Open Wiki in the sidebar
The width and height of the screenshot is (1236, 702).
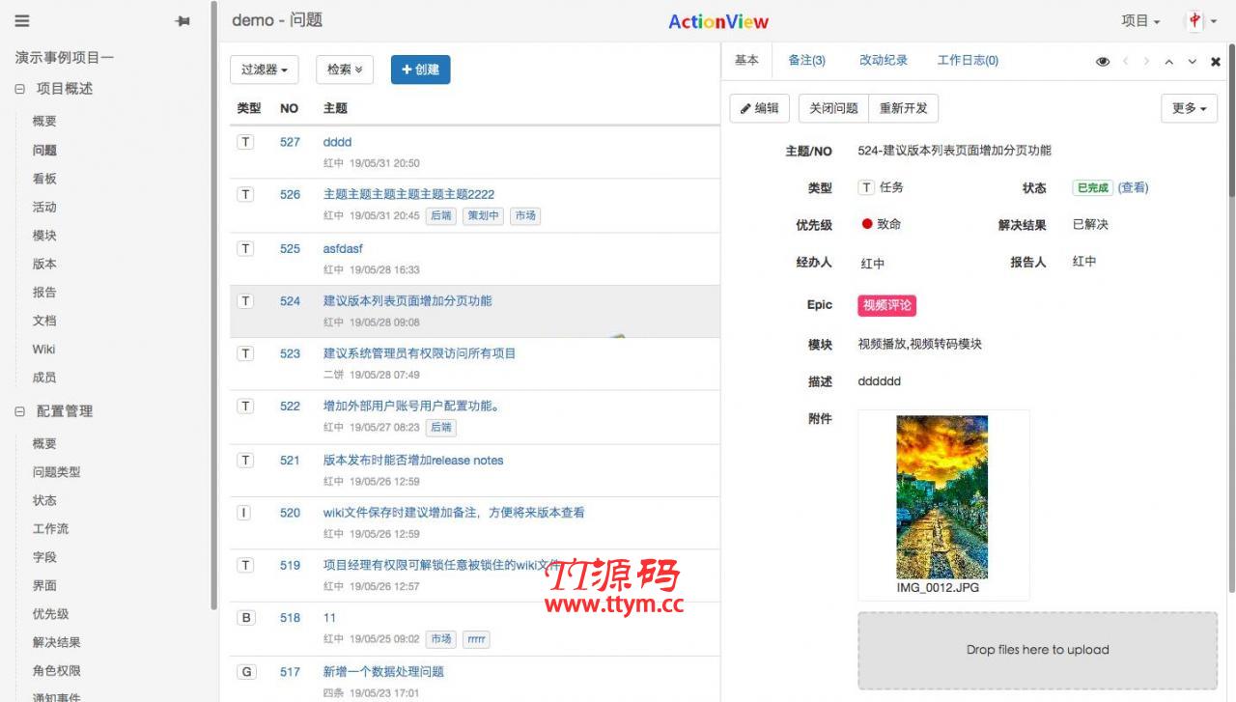(43, 350)
